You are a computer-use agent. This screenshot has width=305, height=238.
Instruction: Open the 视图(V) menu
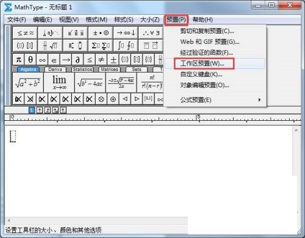click(69, 20)
